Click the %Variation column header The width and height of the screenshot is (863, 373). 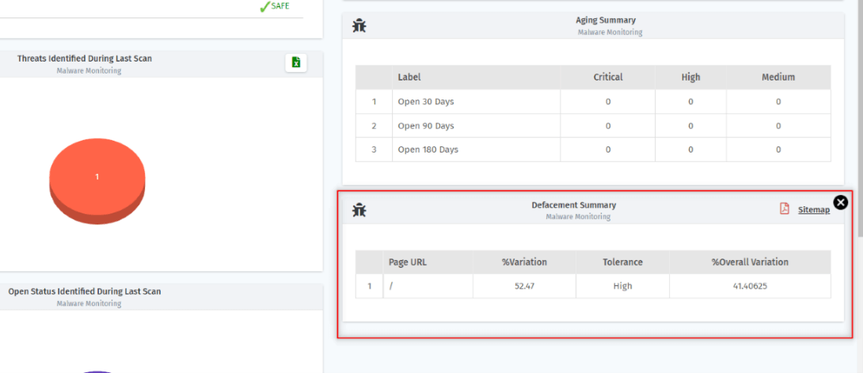point(524,262)
